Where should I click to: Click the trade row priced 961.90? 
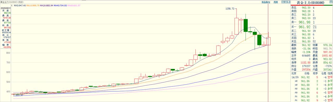(312, 92)
